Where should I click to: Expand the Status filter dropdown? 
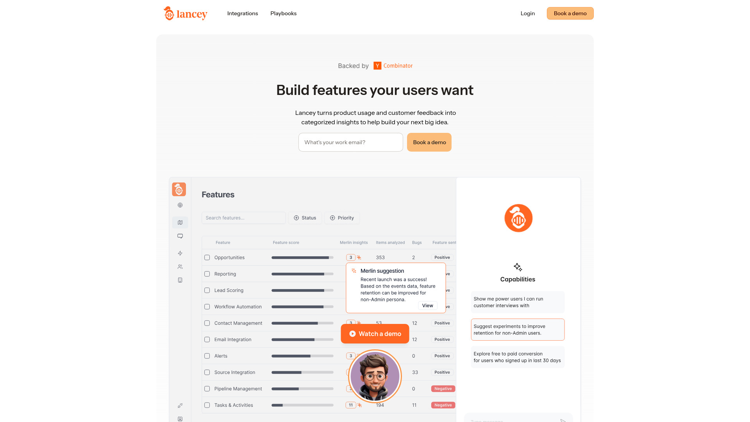click(304, 217)
